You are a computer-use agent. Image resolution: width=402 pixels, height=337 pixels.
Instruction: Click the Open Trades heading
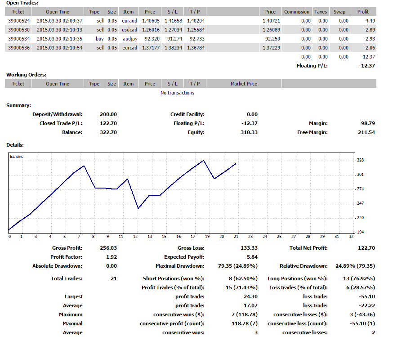(22, 3)
